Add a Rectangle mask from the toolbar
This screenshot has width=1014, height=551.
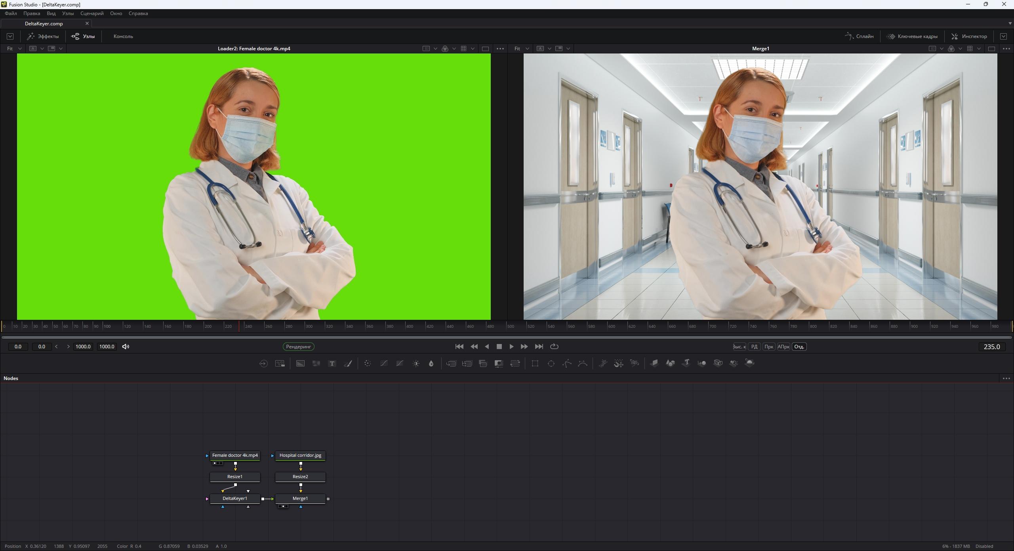(536, 363)
